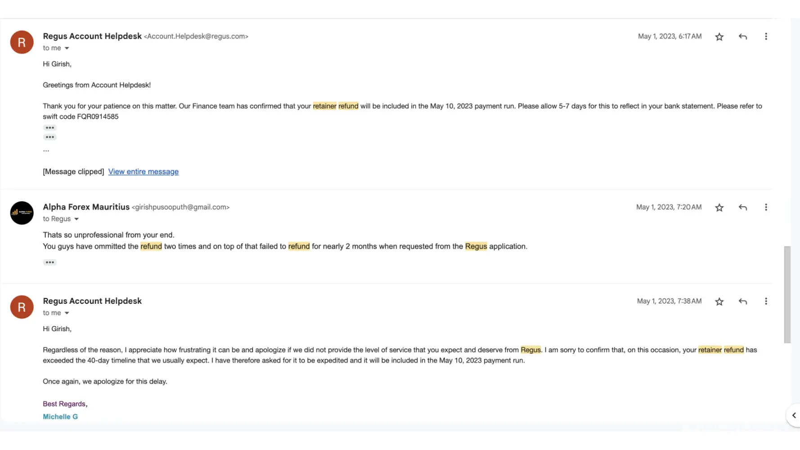Image resolution: width=800 pixels, height=450 pixels.
Task: Open the View entire message link
Action: 143,171
